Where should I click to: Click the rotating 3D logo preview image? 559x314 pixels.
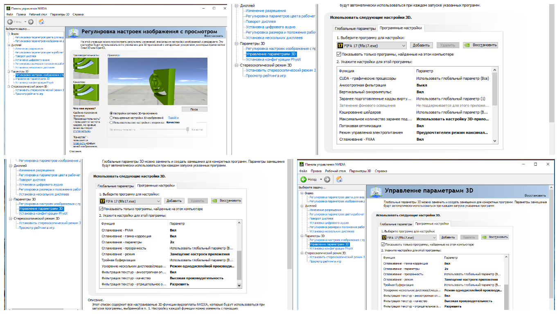click(x=158, y=82)
